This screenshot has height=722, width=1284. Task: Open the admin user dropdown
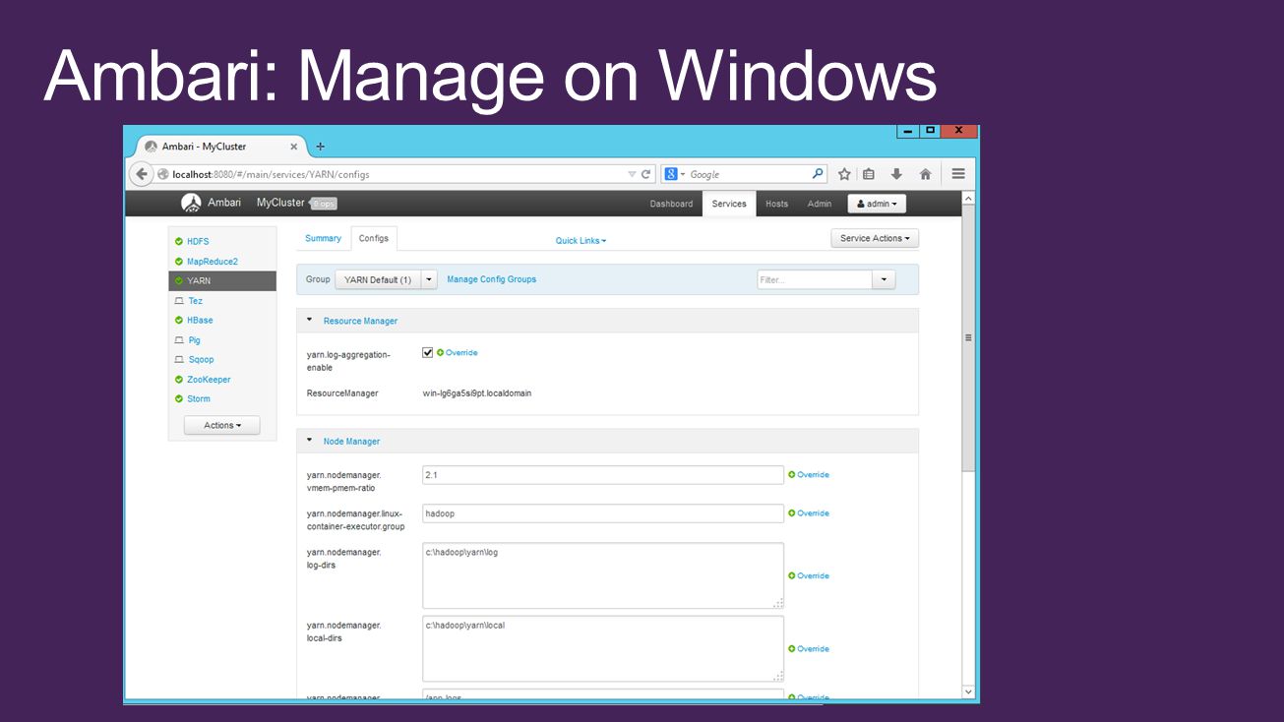click(877, 204)
